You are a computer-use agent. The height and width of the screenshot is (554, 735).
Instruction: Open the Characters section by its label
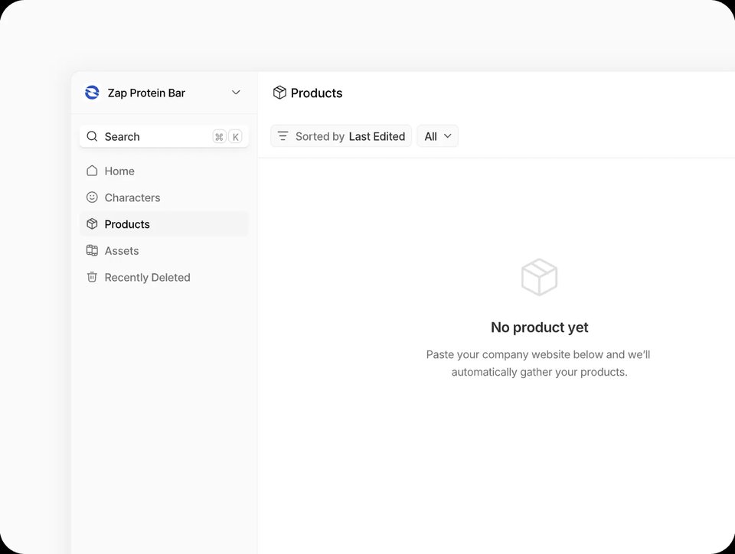(132, 197)
